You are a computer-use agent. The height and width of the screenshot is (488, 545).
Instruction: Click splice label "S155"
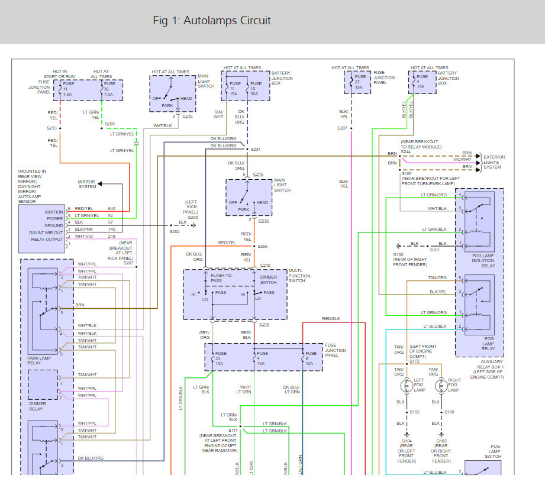point(415,412)
